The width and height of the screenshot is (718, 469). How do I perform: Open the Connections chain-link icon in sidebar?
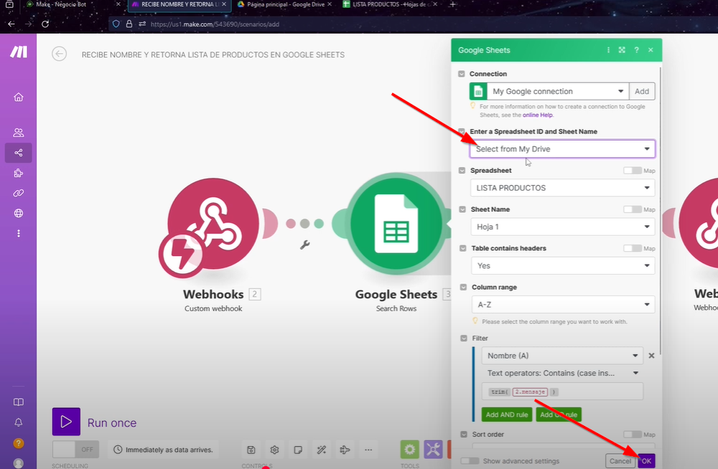pos(19,193)
